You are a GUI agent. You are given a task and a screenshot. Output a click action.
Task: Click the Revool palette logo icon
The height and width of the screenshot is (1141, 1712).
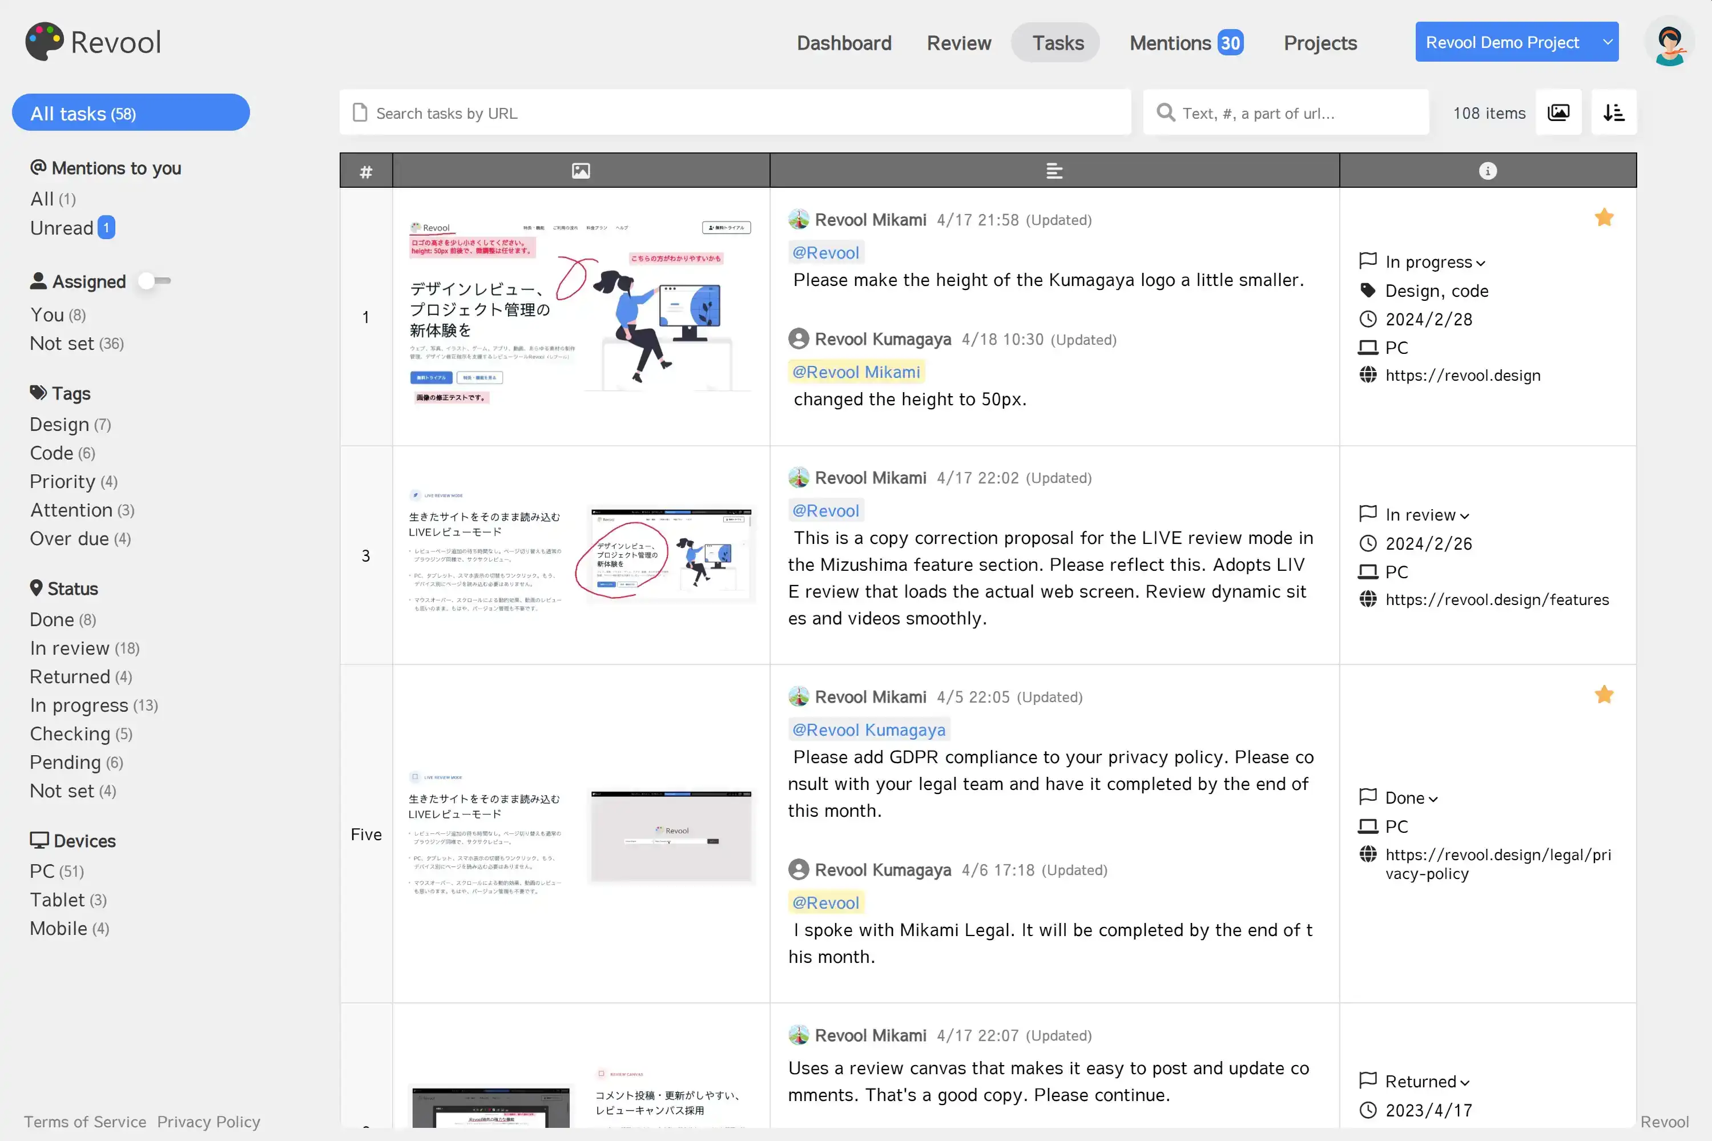tap(45, 42)
